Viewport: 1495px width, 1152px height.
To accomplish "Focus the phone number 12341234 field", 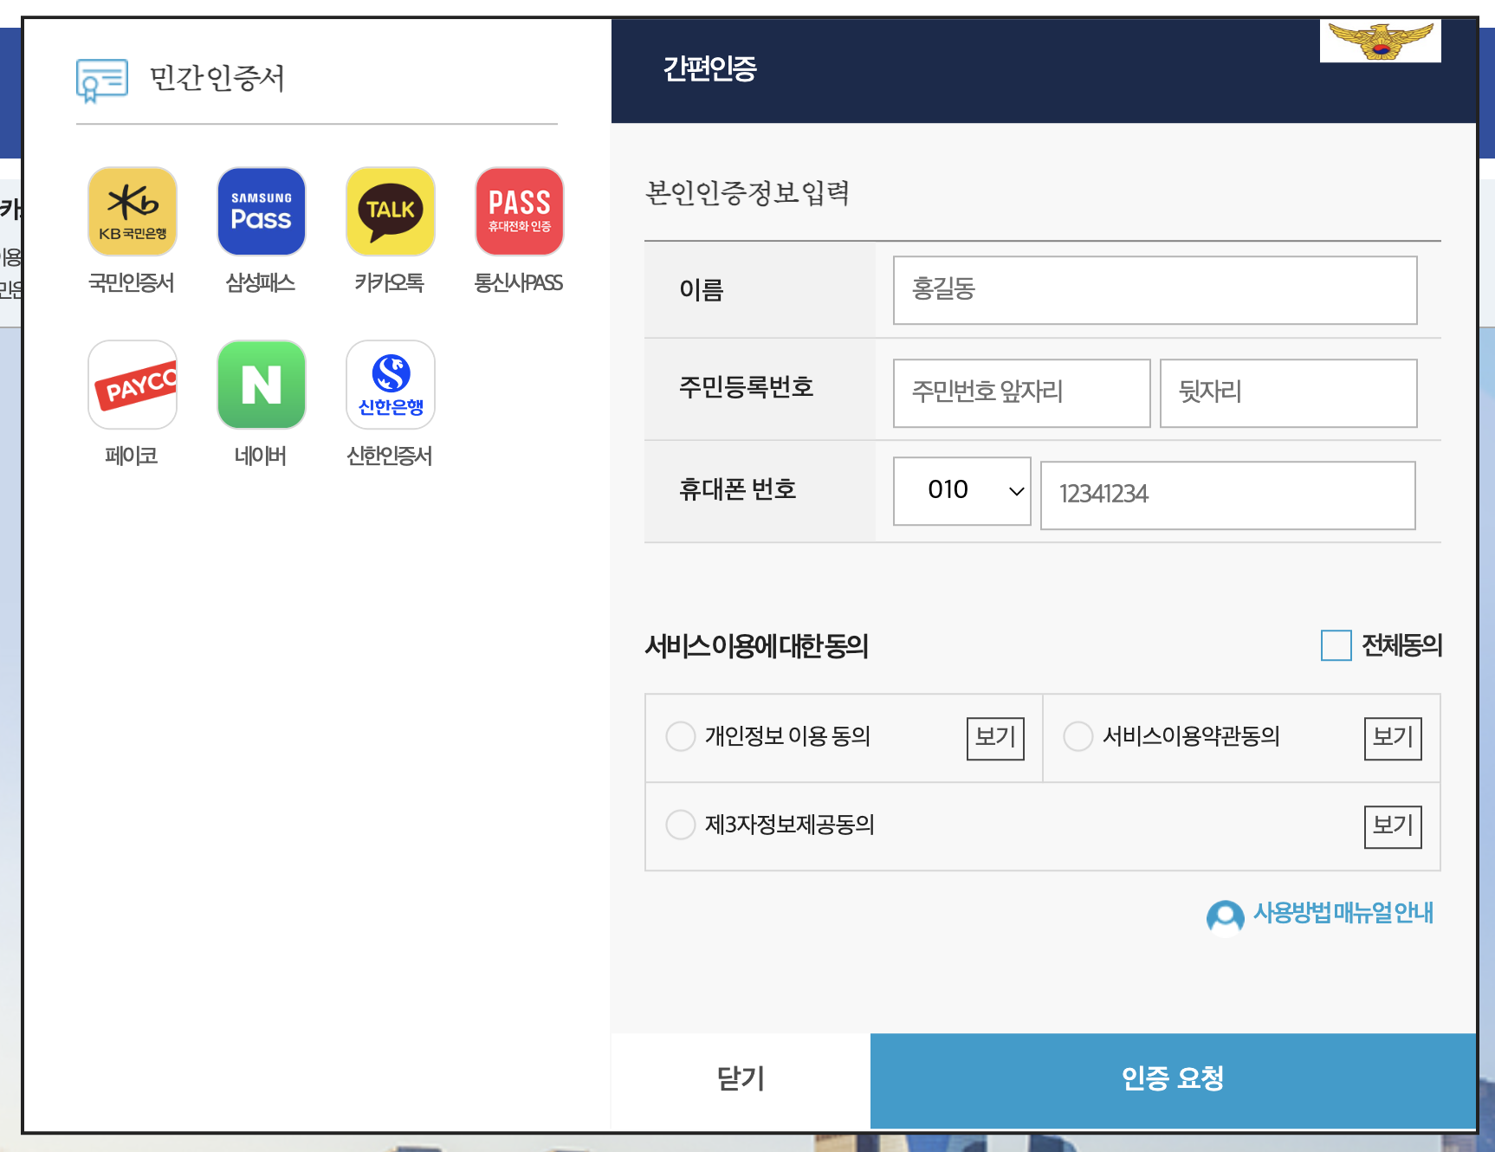I will [1227, 495].
